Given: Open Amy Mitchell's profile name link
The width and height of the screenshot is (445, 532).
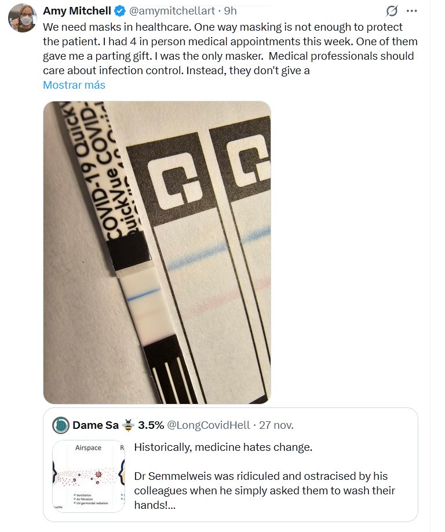Looking at the screenshot, I should (x=78, y=11).
